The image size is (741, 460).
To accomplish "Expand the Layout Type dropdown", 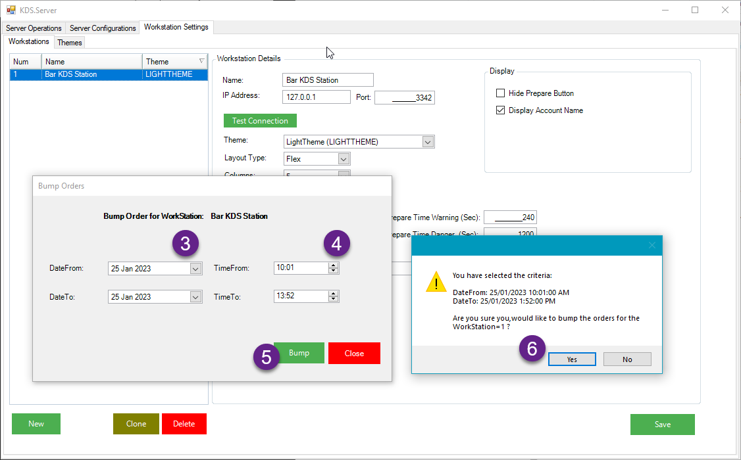I will (x=344, y=159).
